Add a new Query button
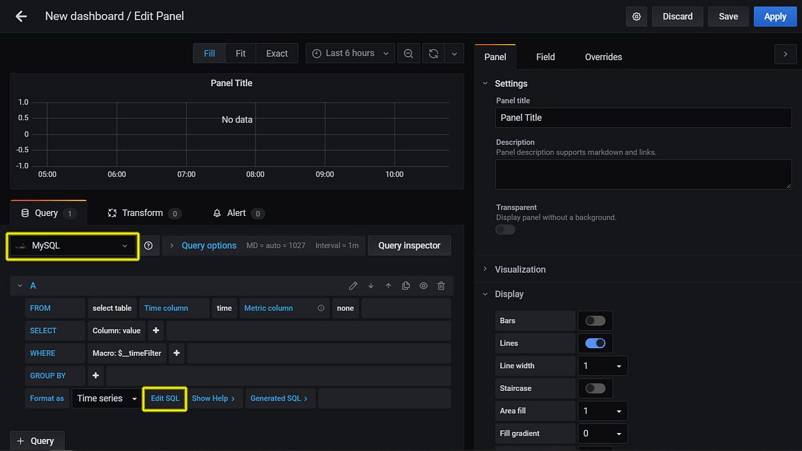802x451 pixels. (x=37, y=441)
